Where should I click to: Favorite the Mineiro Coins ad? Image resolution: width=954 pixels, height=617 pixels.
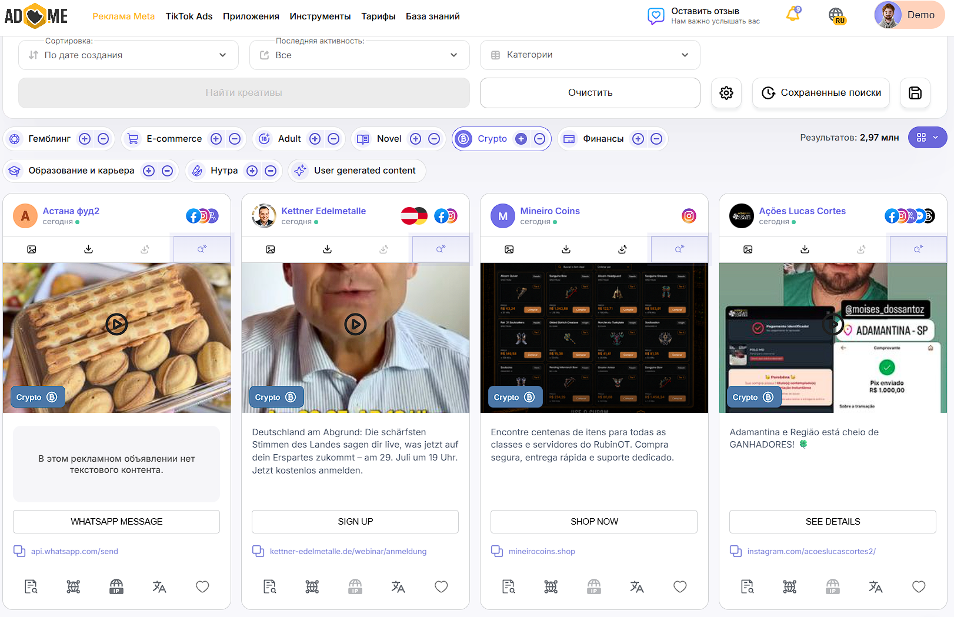[x=680, y=586]
